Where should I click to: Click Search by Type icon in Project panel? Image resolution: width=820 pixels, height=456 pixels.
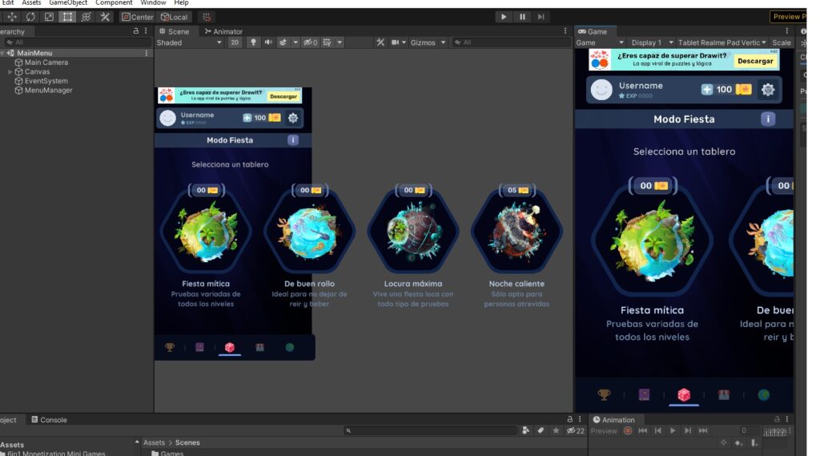(526, 430)
